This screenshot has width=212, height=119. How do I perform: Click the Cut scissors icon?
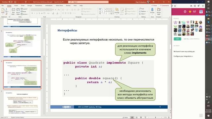pos(6,9)
